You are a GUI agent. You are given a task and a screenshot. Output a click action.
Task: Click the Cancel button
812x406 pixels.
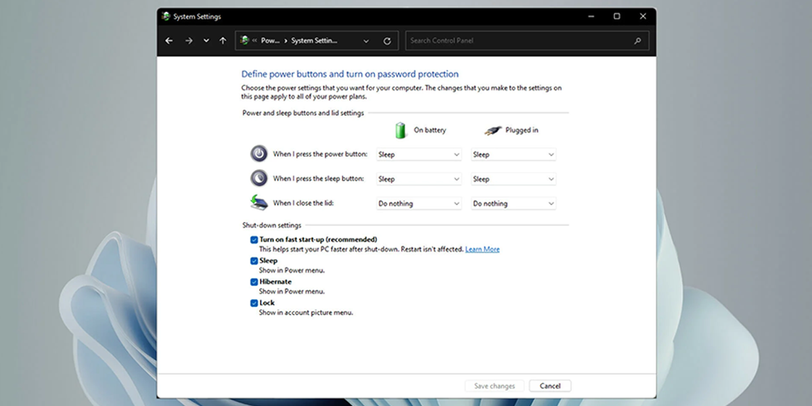point(550,386)
